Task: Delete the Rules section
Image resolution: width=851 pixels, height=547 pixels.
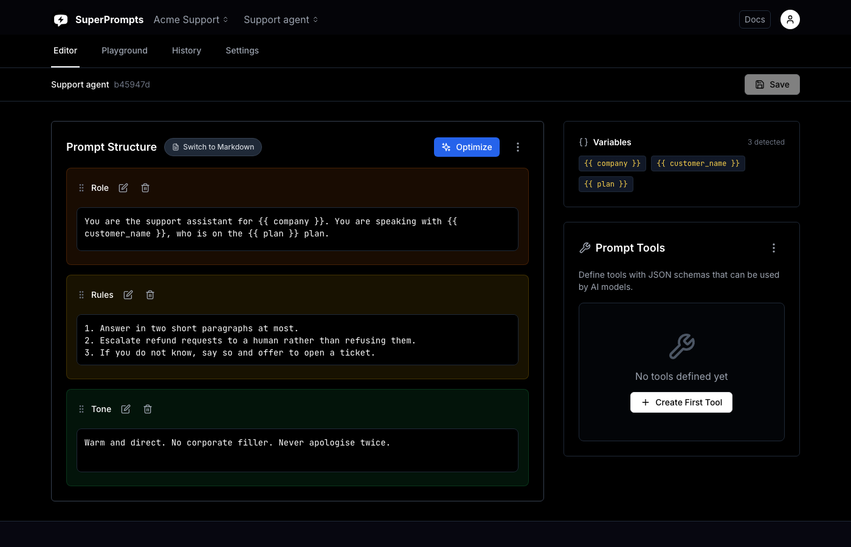Action: coord(150,295)
